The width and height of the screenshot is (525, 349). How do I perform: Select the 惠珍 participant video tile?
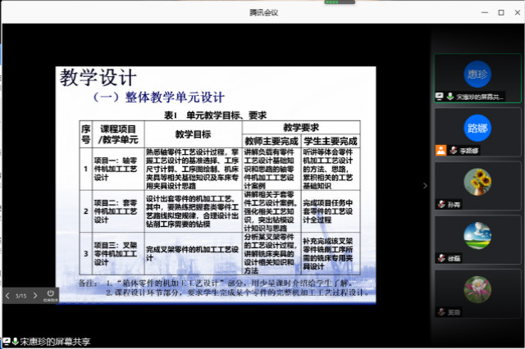click(x=477, y=74)
